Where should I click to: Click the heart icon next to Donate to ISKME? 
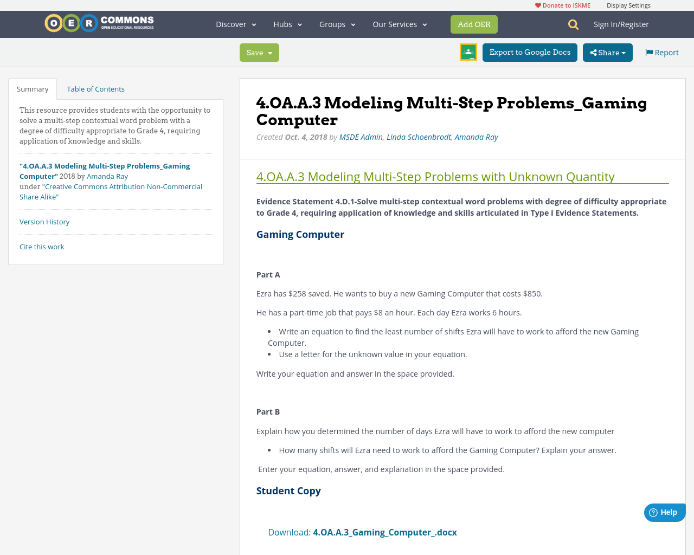click(538, 4)
